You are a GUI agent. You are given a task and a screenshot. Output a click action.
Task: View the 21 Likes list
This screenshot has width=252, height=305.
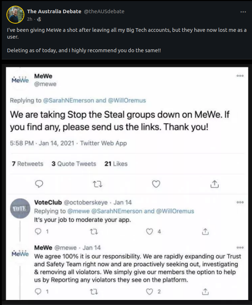pos(116,164)
